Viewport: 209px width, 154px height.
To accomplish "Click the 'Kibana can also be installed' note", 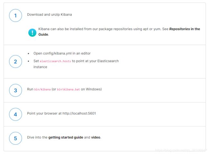I will tap(119, 32).
